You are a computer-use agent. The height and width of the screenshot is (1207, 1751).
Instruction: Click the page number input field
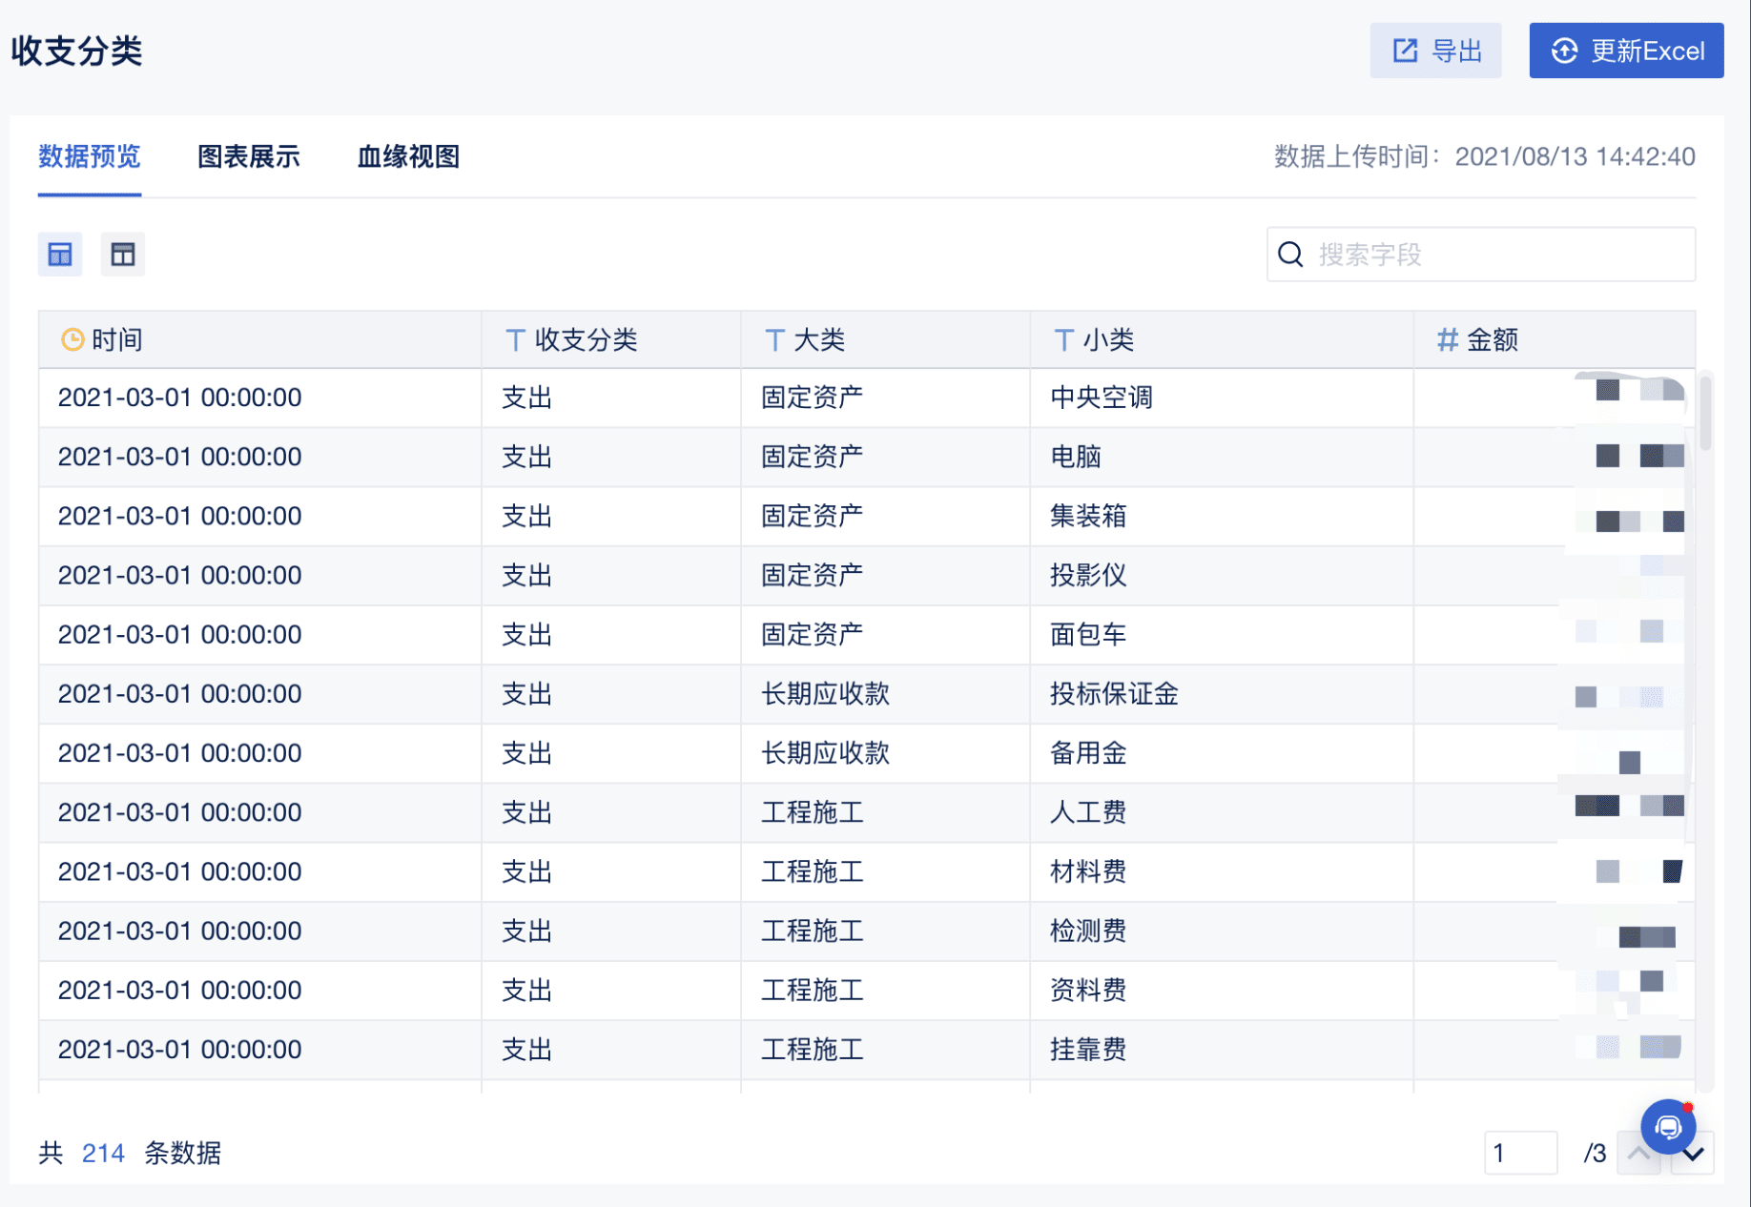click(1521, 1153)
